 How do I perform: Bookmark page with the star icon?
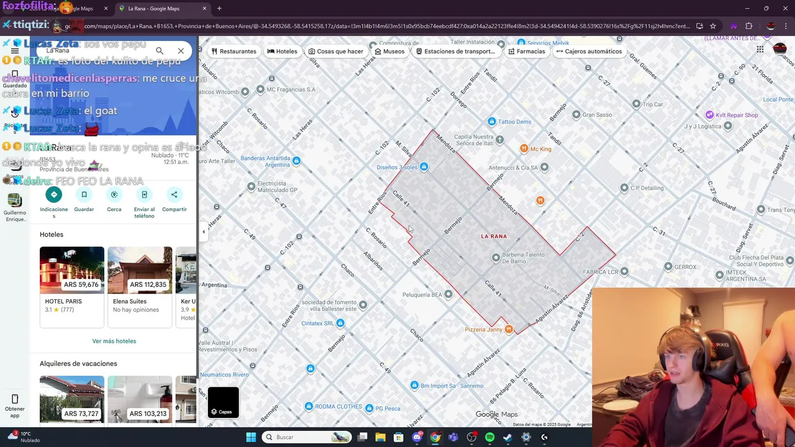coord(713,26)
